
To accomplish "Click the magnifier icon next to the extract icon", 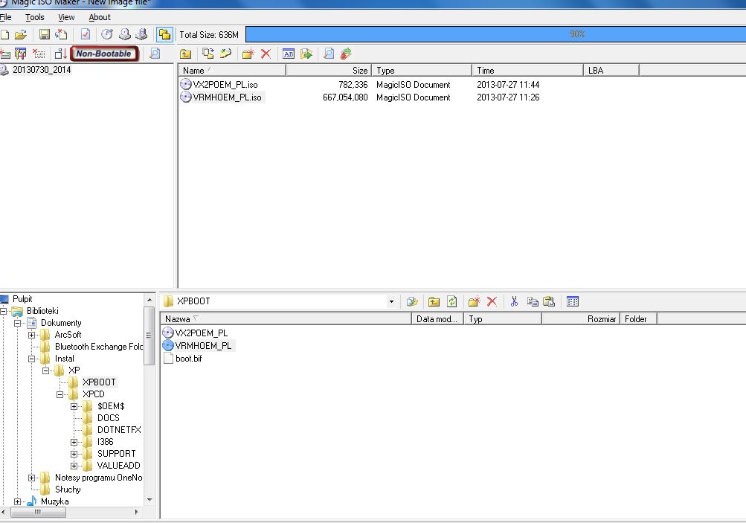I will pos(329,54).
